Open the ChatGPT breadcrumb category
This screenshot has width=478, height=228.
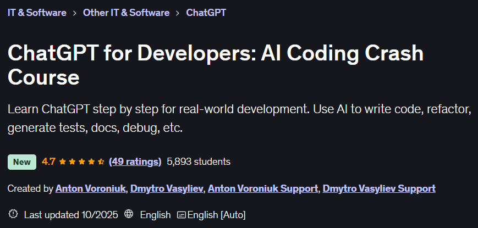(x=206, y=13)
